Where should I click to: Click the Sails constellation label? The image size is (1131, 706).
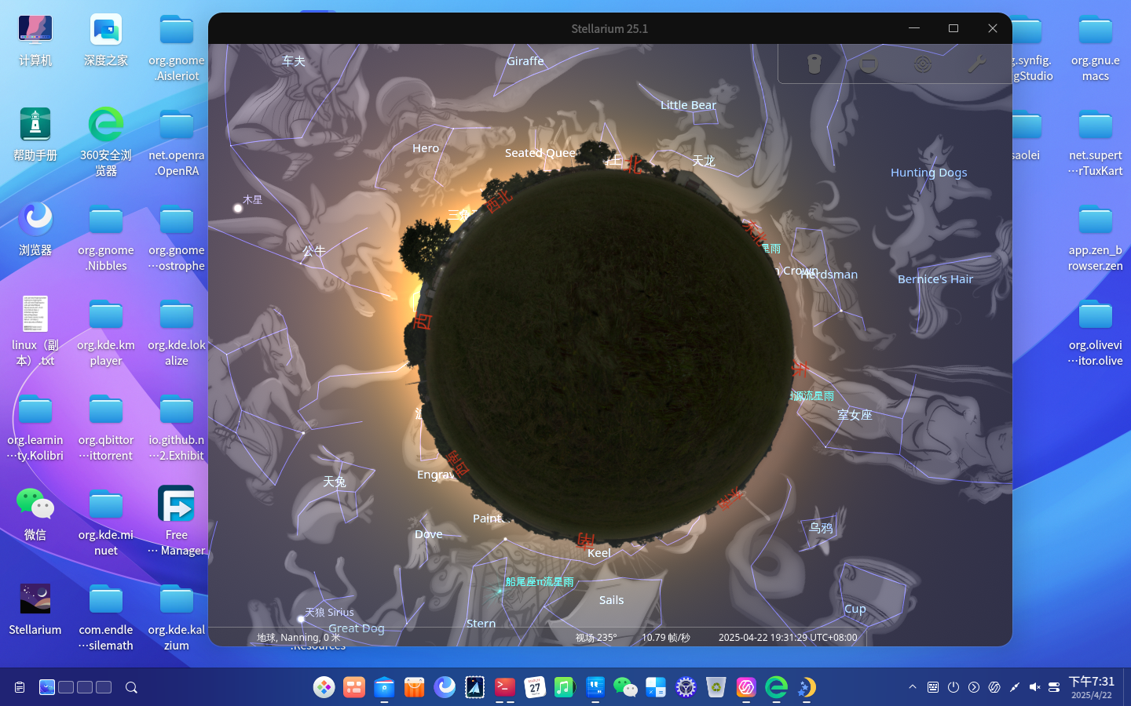(x=611, y=600)
